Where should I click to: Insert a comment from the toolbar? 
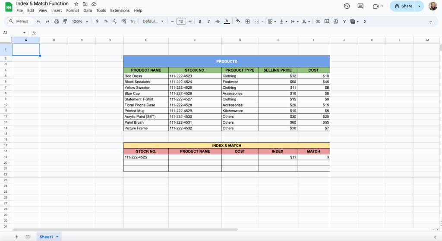[x=327, y=22]
